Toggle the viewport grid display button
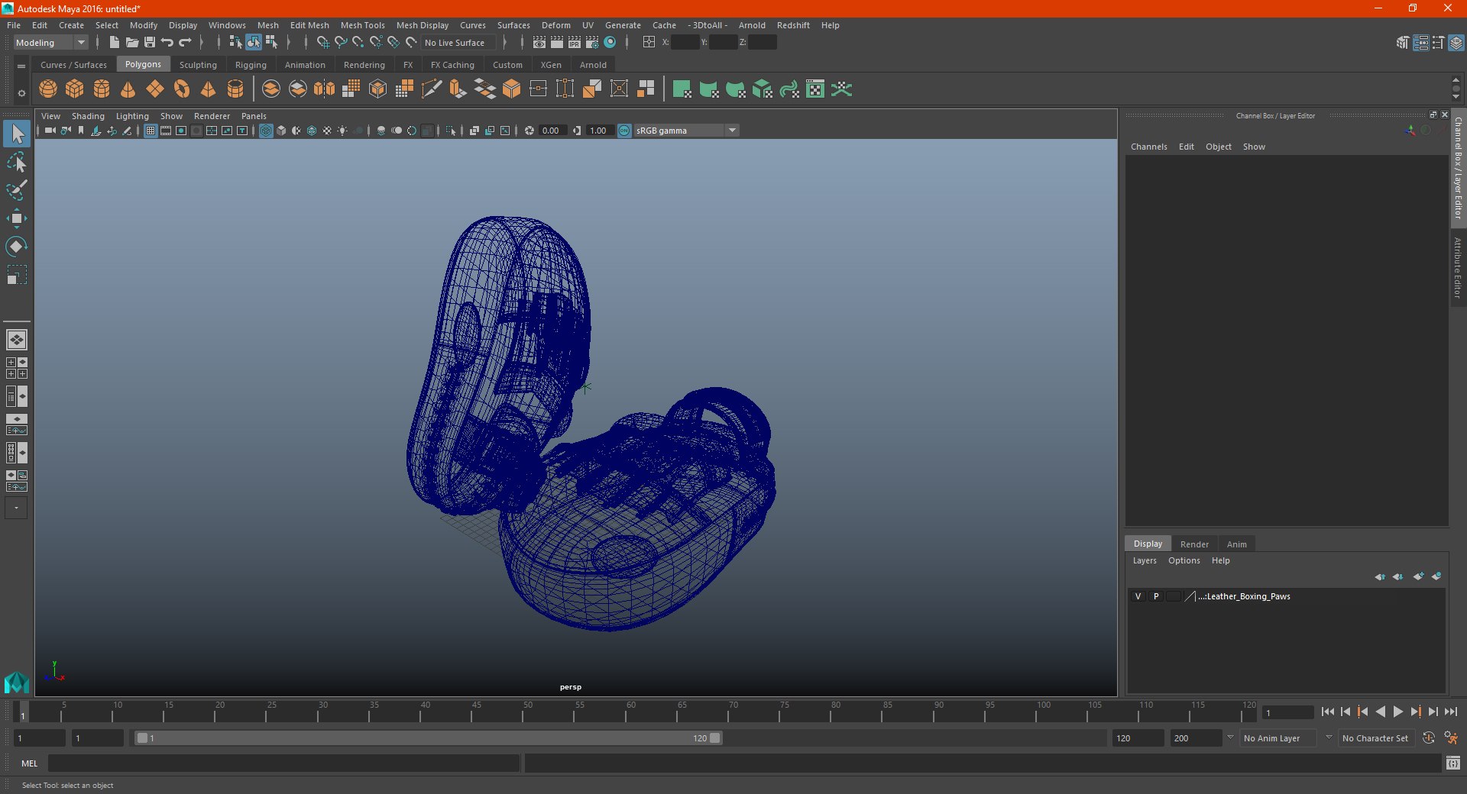 click(151, 131)
